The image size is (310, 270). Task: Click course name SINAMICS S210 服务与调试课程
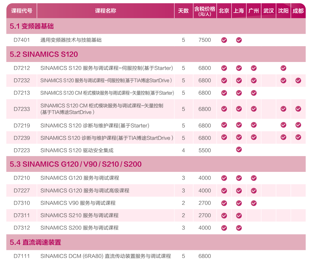coord(80,215)
